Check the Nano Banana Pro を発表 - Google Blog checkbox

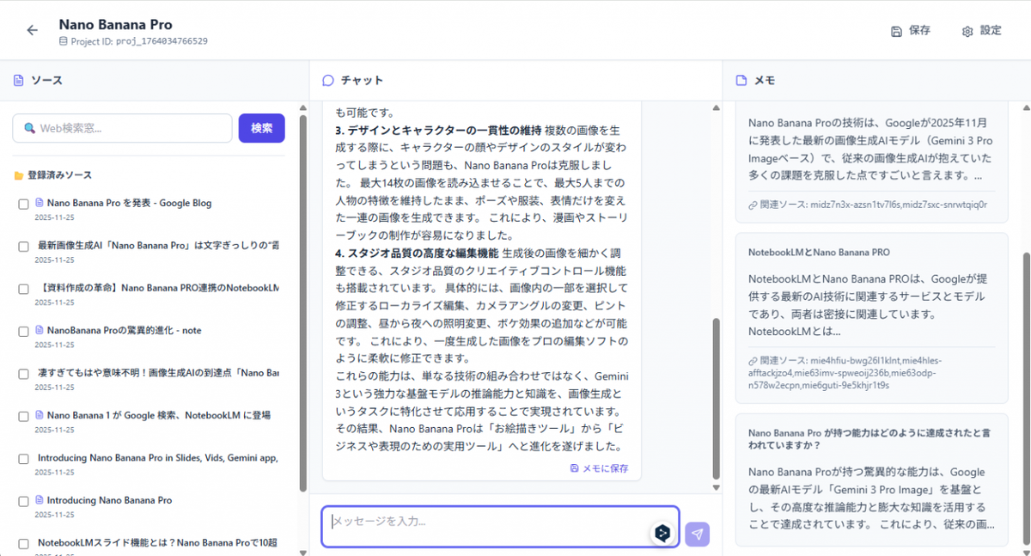[x=23, y=205]
